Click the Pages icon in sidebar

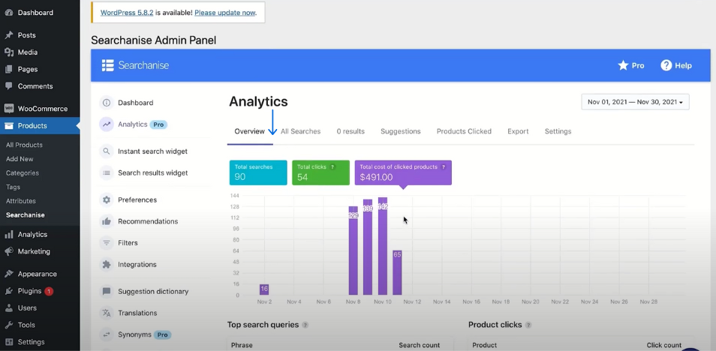[9, 70]
